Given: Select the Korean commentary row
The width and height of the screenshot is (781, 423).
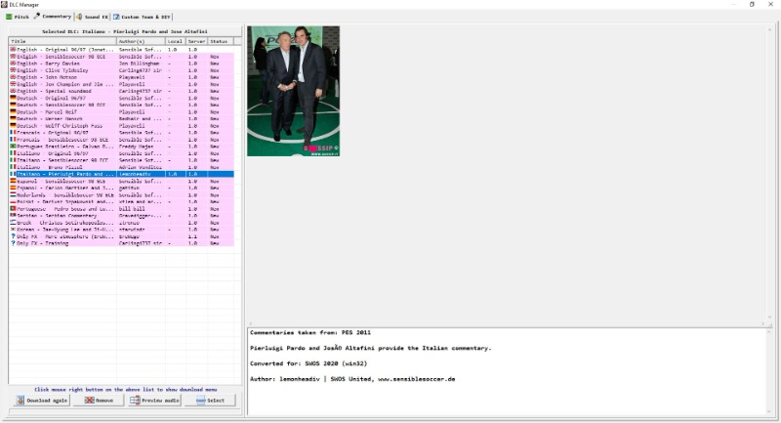Looking at the screenshot, I should click(68, 229).
